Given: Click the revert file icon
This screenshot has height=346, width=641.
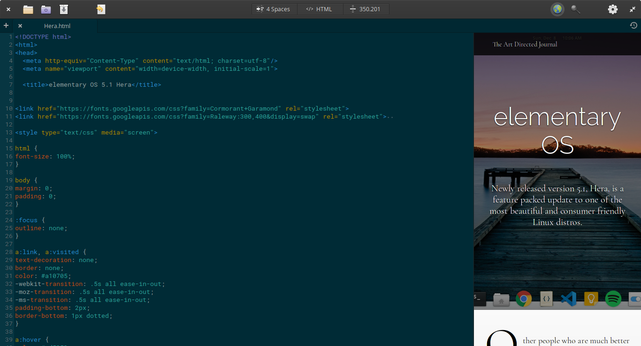Looking at the screenshot, I should click(100, 9).
